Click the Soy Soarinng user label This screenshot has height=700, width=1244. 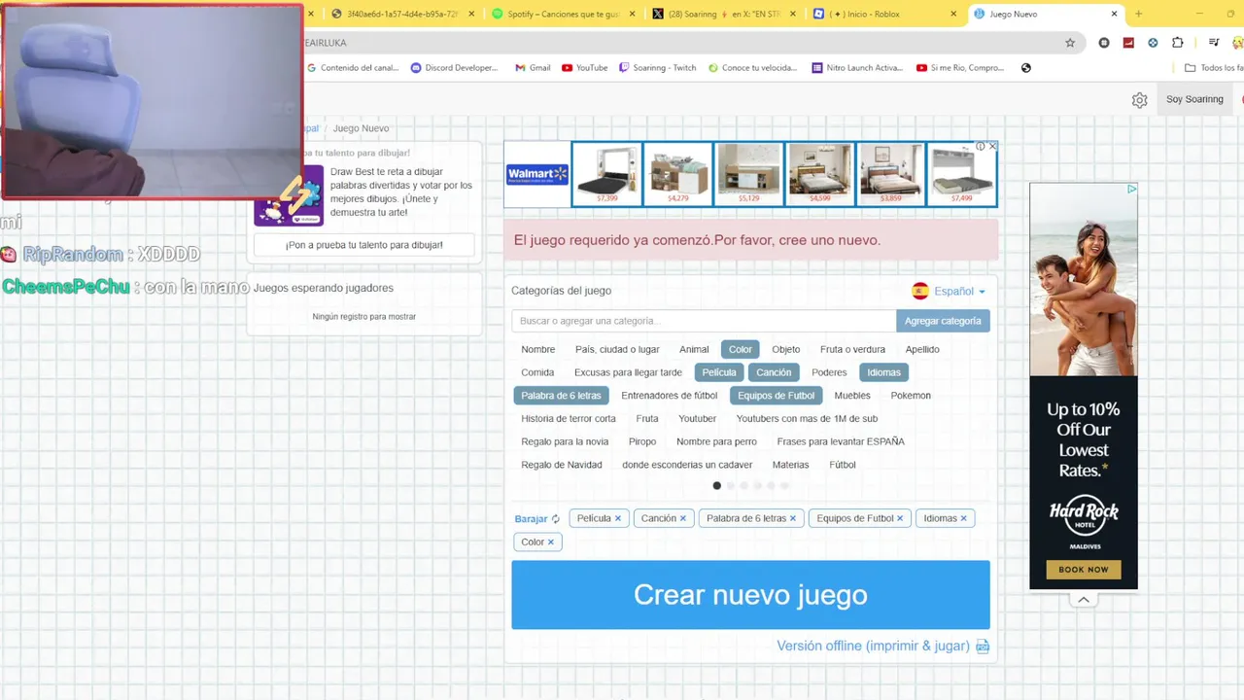coord(1194,99)
